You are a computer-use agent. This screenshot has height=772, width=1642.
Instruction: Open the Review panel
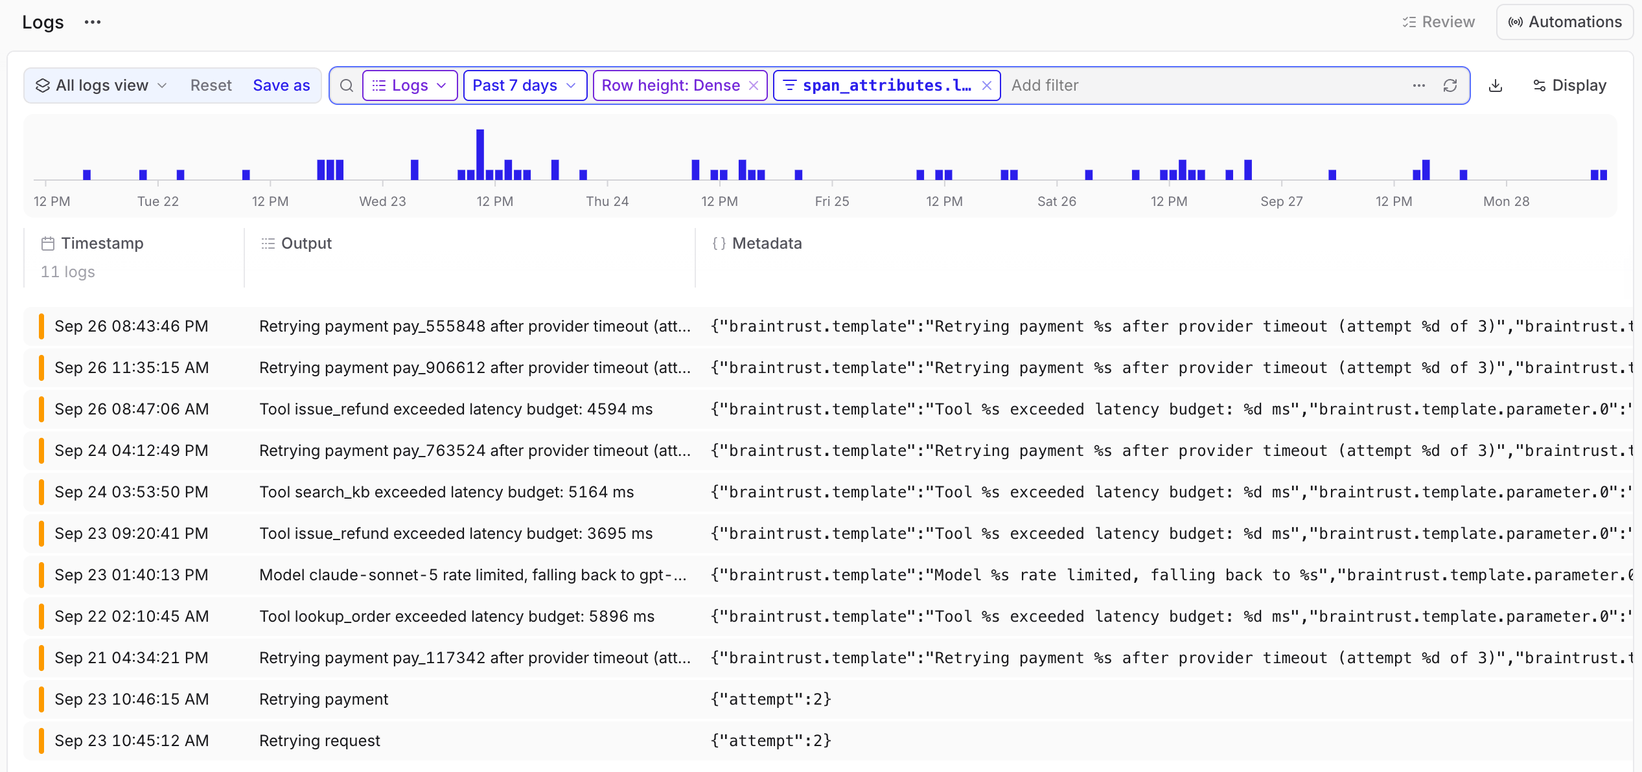coord(1439,22)
